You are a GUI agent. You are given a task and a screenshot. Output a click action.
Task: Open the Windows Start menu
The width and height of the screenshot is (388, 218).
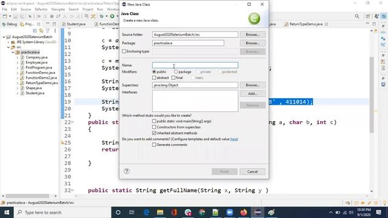(7, 213)
